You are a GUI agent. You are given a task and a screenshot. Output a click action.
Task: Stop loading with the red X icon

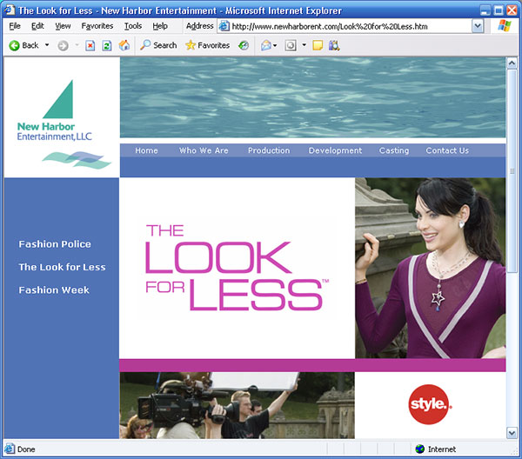tap(90, 45)
